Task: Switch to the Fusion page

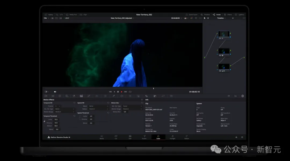Action: click(x=144, y=137)
